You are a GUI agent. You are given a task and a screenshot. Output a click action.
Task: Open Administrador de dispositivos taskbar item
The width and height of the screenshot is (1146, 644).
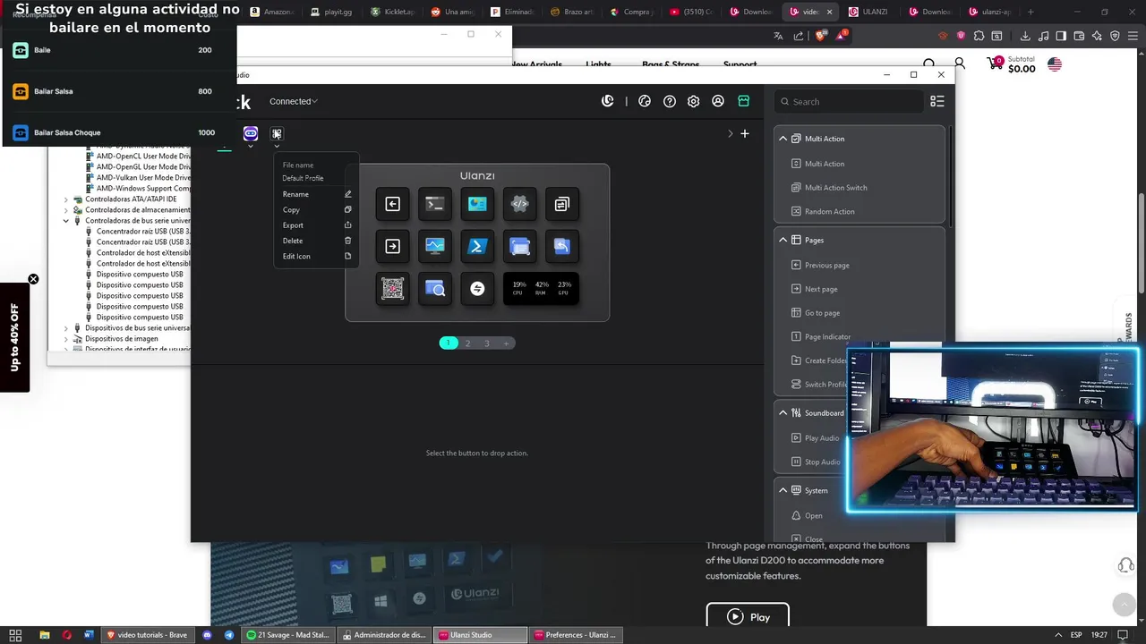click(x=383, y=635)
